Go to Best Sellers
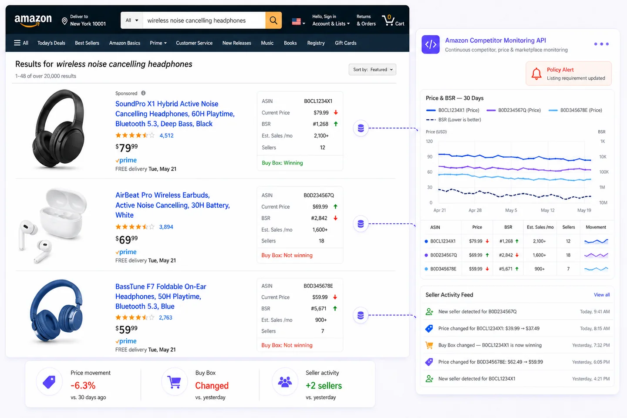The width and height of the screenshot is (627, 418). pos(87,43)
